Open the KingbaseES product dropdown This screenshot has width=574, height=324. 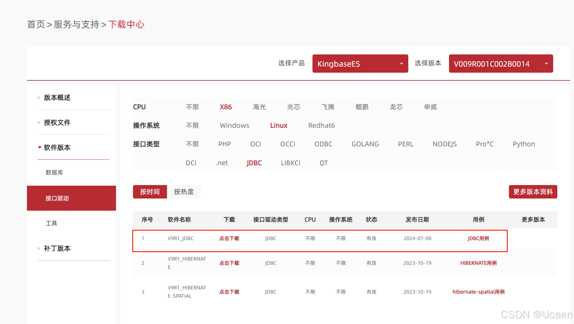[x=360, y=64]
